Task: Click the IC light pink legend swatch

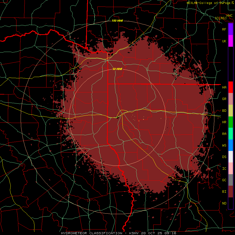Action: 231,168
